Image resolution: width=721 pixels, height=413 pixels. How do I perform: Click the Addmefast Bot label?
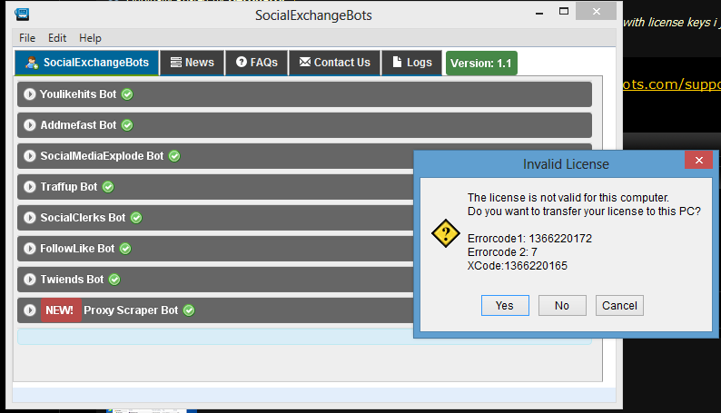click(x=78, y=125)
